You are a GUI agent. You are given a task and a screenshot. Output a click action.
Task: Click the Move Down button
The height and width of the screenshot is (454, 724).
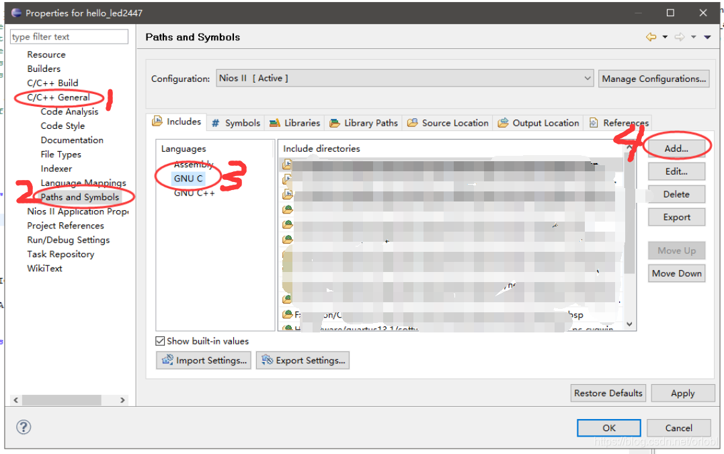tap(676, 273)
